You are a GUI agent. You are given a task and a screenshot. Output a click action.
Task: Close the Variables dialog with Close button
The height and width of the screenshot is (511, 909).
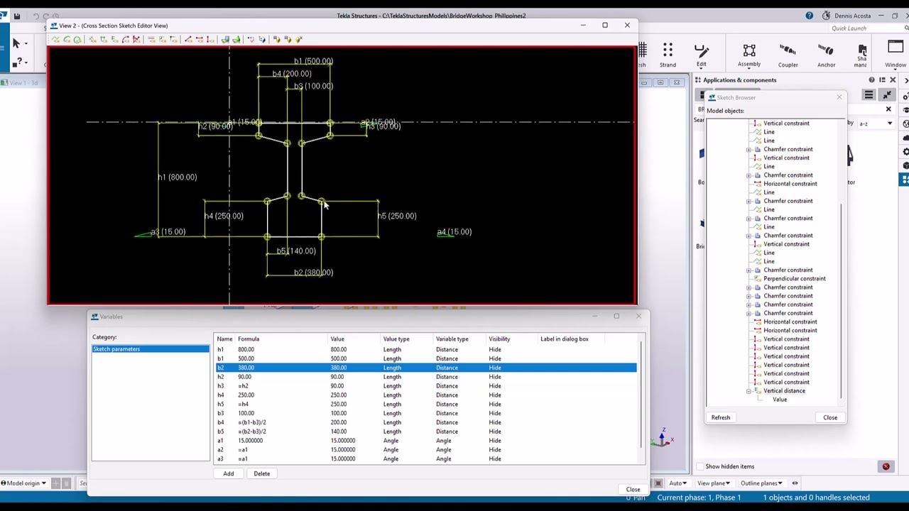[x=633, y=489]
